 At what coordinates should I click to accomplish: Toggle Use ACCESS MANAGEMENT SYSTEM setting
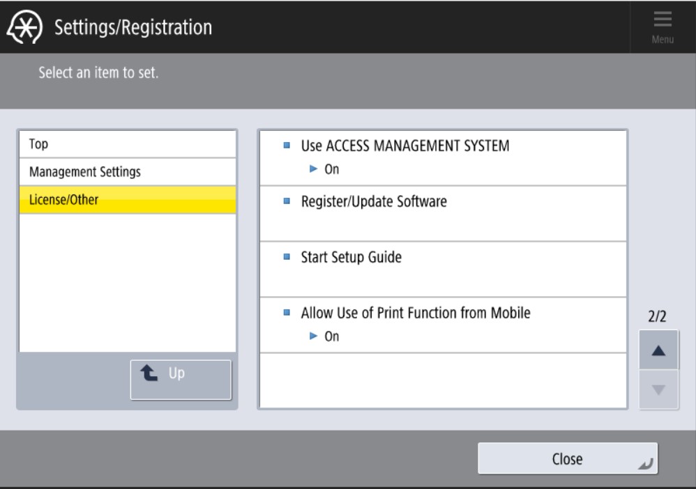point(405,146)
